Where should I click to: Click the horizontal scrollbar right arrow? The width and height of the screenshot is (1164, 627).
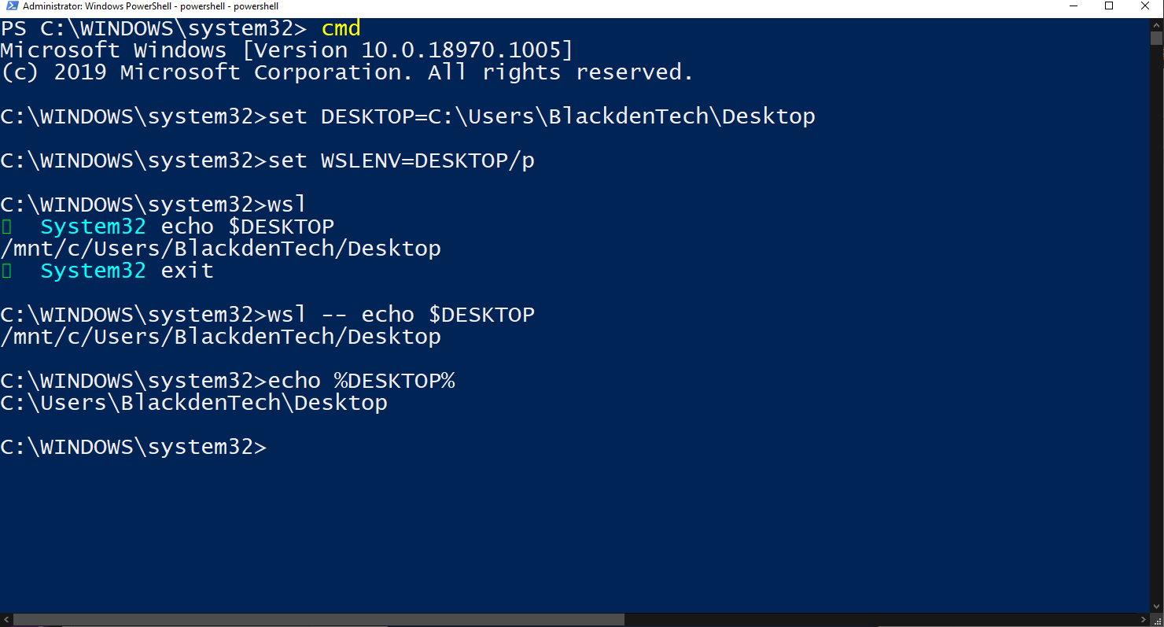point(1143,620)
